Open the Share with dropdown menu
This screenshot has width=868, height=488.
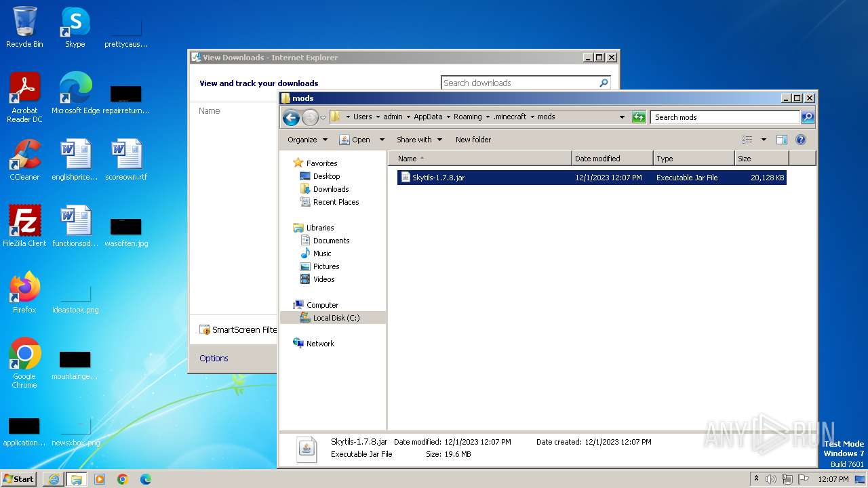[x=419, y=140]
